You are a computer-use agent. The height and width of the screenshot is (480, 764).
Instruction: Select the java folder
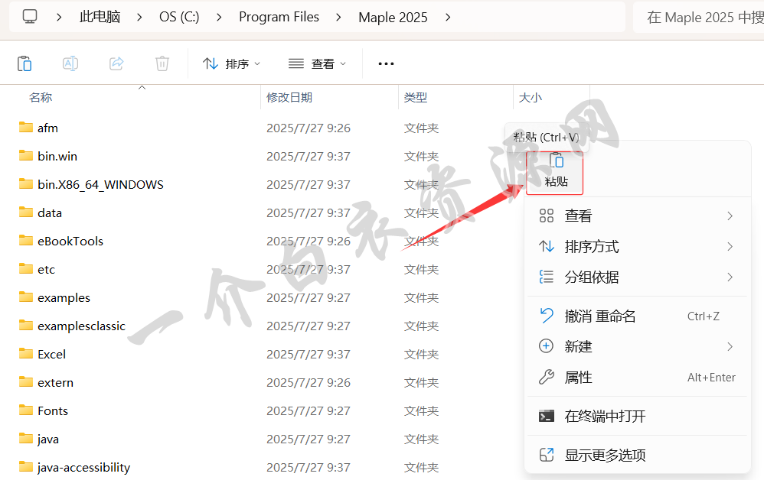tap(47, 439)
